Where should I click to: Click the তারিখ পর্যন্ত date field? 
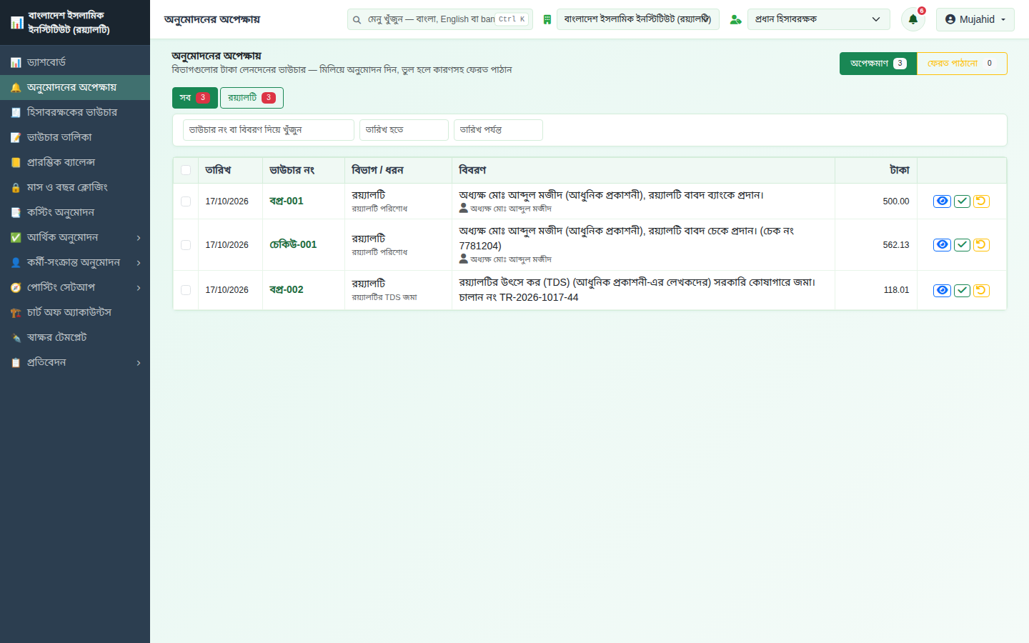tap(498, 130)
